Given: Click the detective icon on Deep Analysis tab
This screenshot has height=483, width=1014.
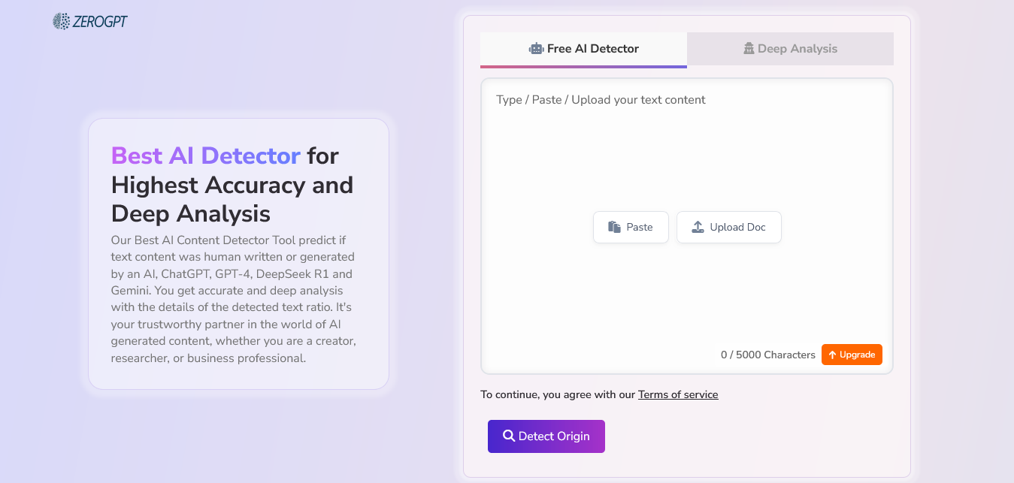Looking at the screenshot, I should tap(749, 49).
